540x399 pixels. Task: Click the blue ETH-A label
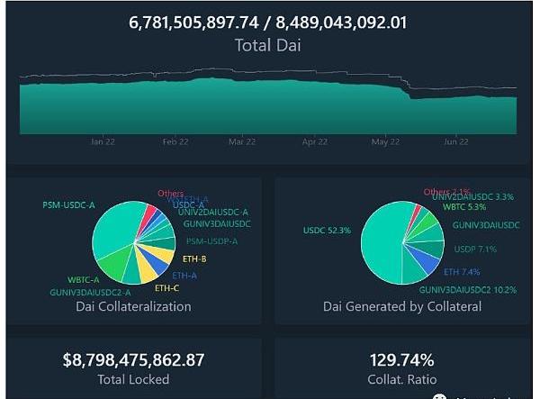pyautogui.click(x=184, y=275)
